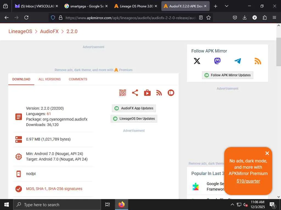Open the Firefox downloads panel

(x=245, y=17)
